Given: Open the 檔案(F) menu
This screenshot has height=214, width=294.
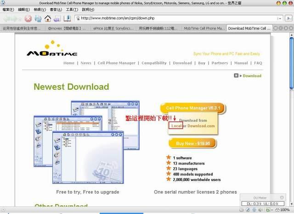Looking at the screenshot, I should [8, 10].
